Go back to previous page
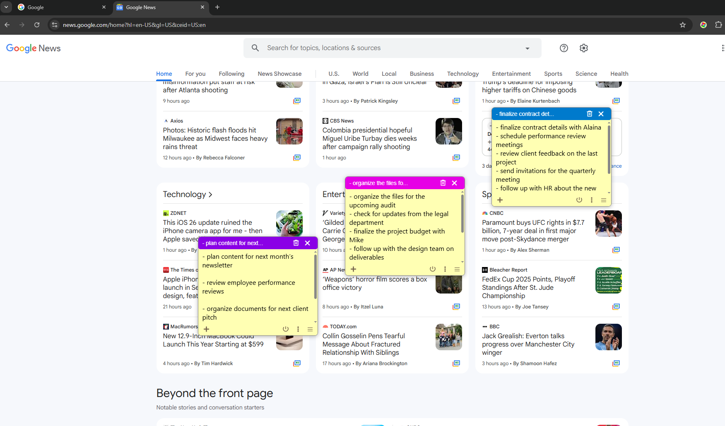The width and height of the screenshot is (725, 426). 7,25
